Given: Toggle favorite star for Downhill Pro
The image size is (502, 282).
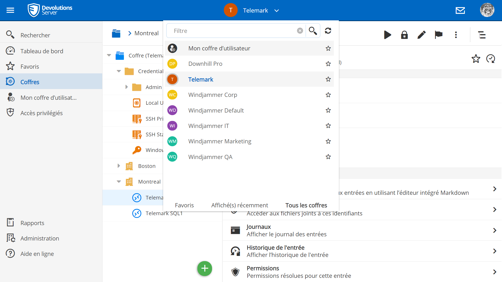Looking at the screenshot, I should tap(328, 64).
